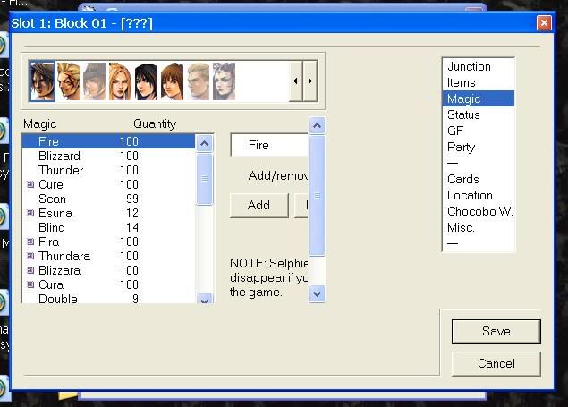The width and height of the screenshot is (568, 407).
Task: Click detail panel scrollbar down arrow
Action: [317, 293]
